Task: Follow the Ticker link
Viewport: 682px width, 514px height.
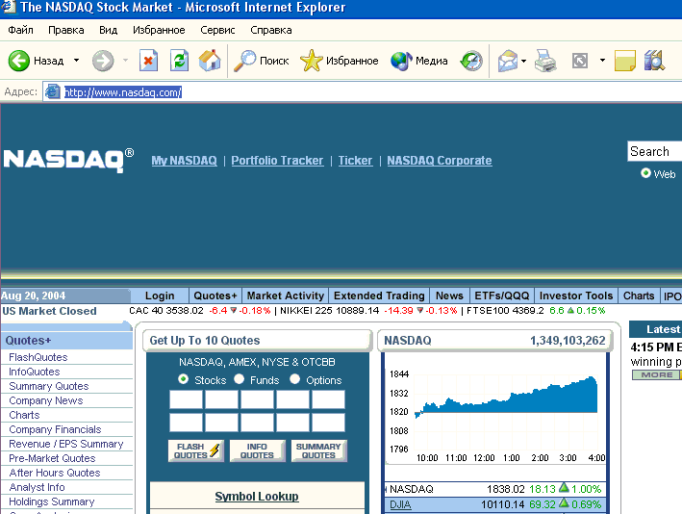Action: tap(355, 161)
